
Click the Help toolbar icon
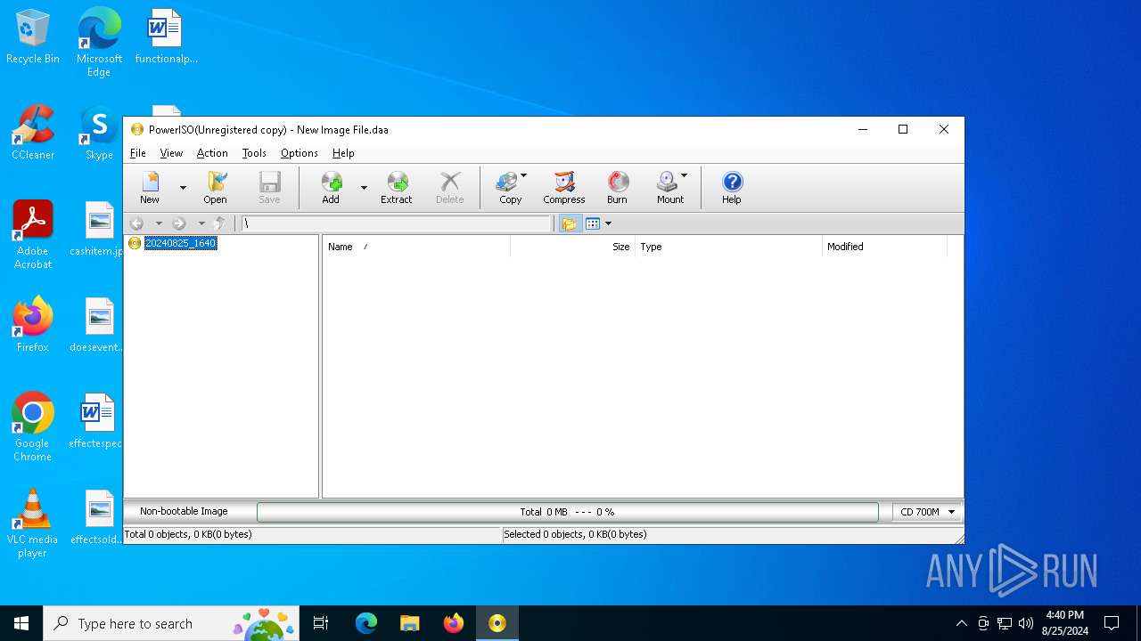(732, 188)
